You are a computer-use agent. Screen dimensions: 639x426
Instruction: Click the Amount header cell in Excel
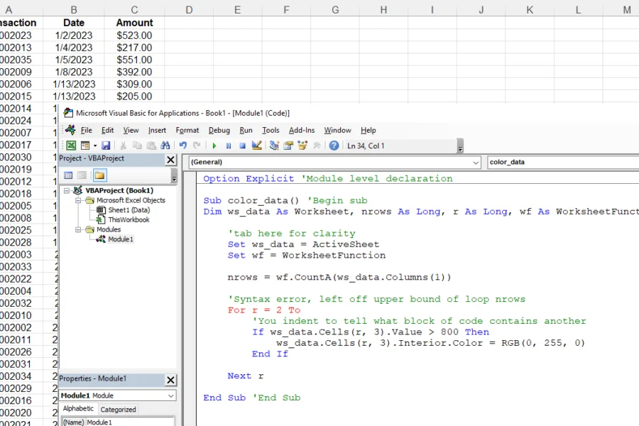click(134, 23)
